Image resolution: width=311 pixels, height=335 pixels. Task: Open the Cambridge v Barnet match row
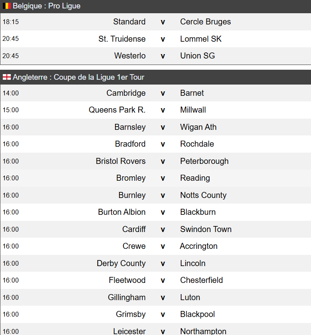coord(155,93)
